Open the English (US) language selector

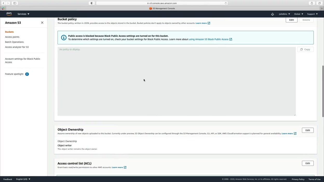click(23, 179)
